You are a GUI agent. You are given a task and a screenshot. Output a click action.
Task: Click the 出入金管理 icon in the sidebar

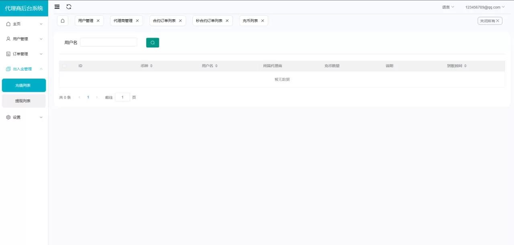8,69
